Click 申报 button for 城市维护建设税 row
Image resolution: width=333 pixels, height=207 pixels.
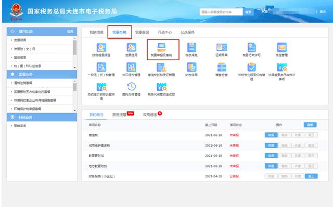coord(271,145)
